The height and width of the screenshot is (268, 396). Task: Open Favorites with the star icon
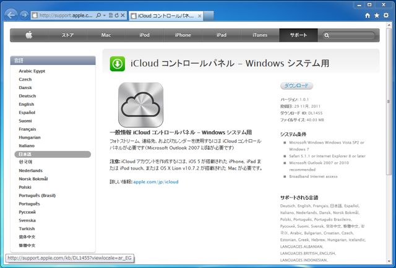point(377,15)
